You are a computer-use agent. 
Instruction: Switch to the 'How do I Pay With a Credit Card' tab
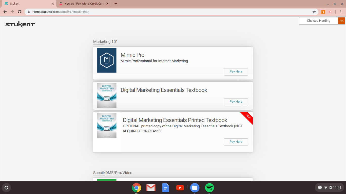pyautogui.click(x=84, y=4)
